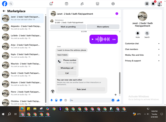Click the Rate Janet button
Viewport: 166px width, 122px height.
coord(81,89)
